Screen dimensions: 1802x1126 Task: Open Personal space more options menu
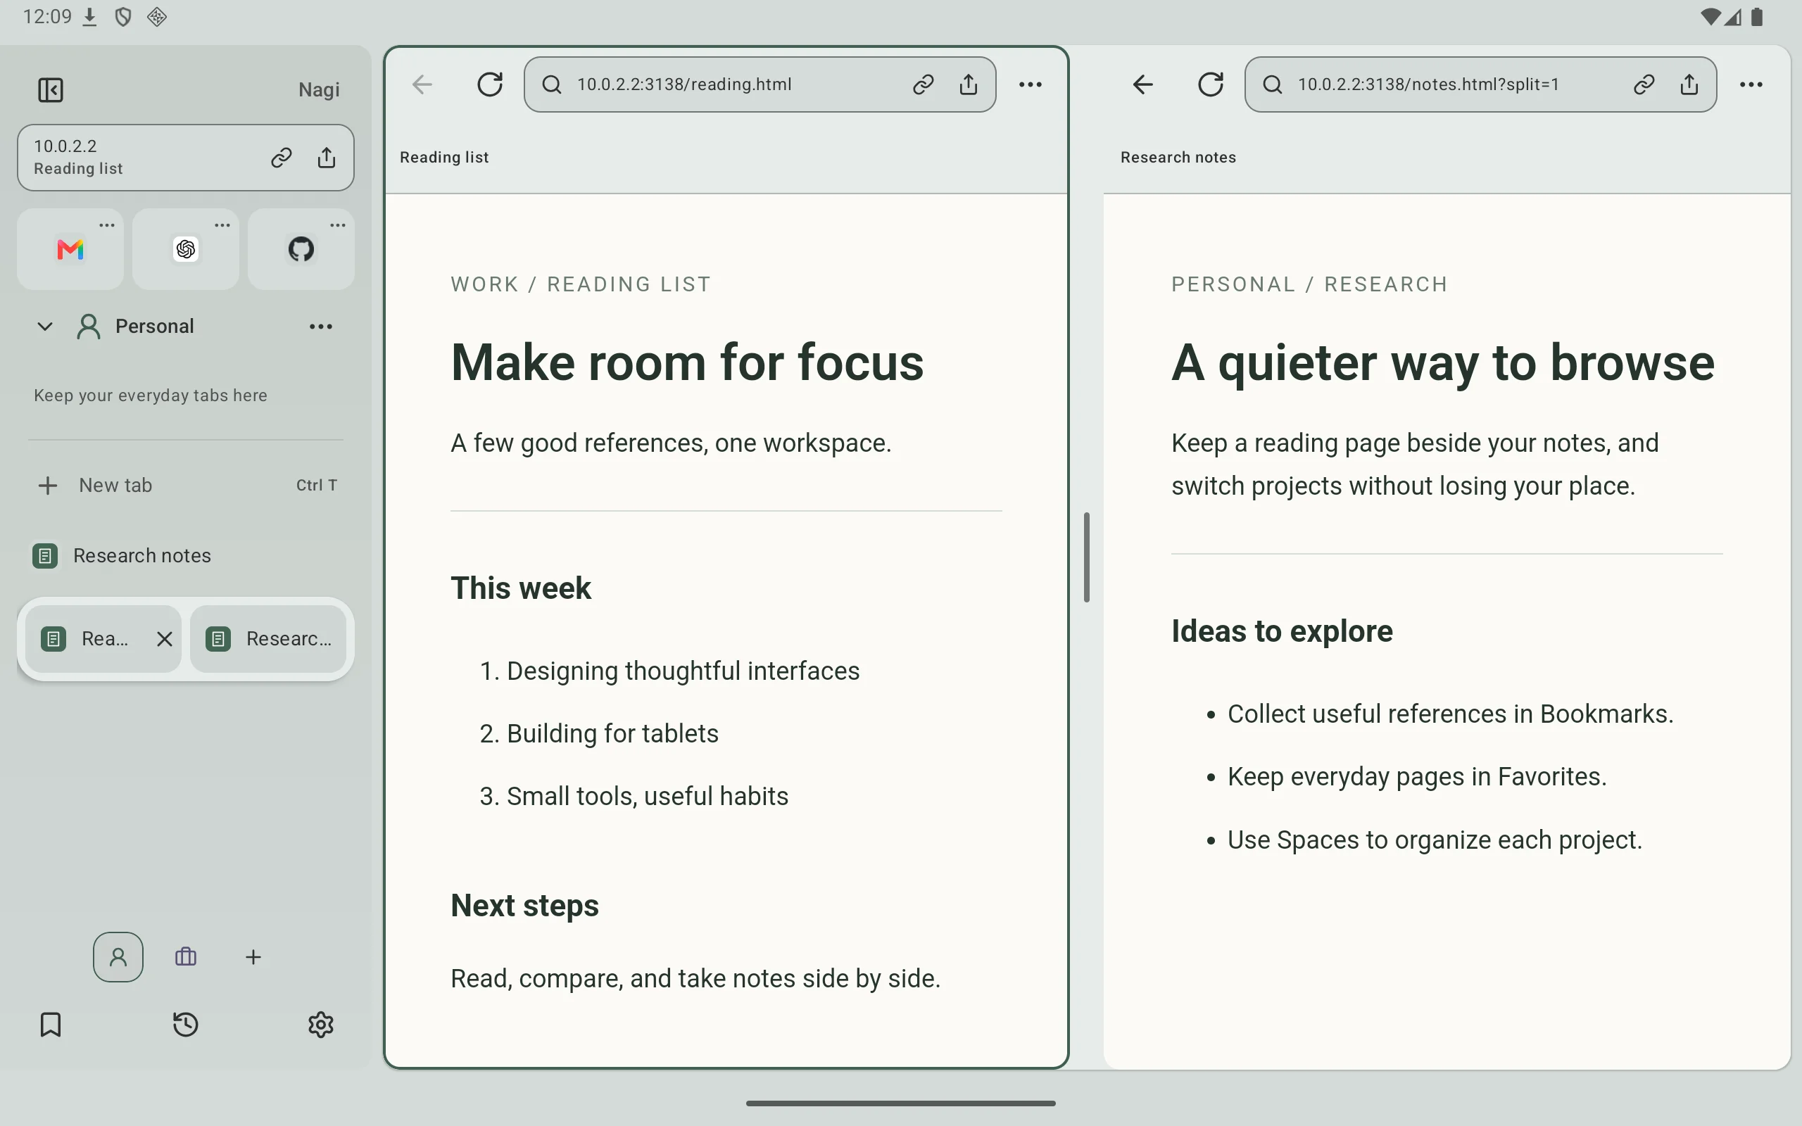tap(321, 326)
